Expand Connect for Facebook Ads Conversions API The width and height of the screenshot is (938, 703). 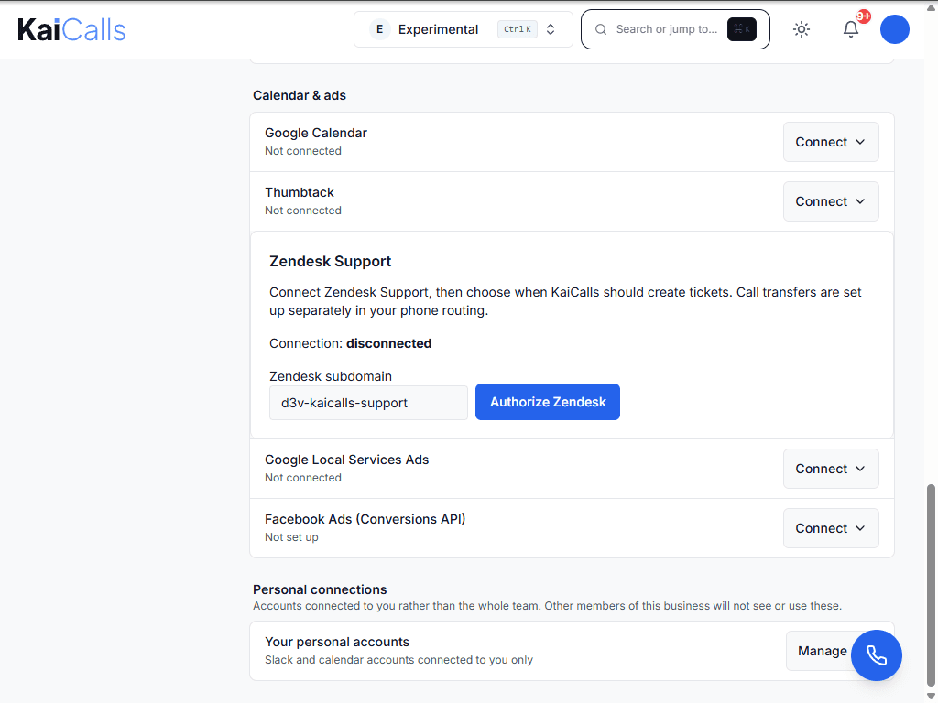pyautogui.click(x=831, y=528)
